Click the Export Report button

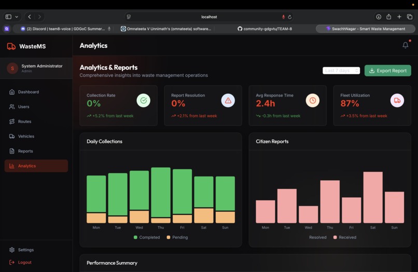tap(387, 71)
